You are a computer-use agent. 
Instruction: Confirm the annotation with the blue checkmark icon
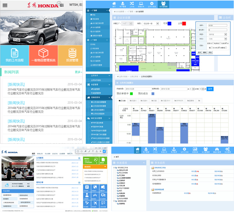coord(104,151)
